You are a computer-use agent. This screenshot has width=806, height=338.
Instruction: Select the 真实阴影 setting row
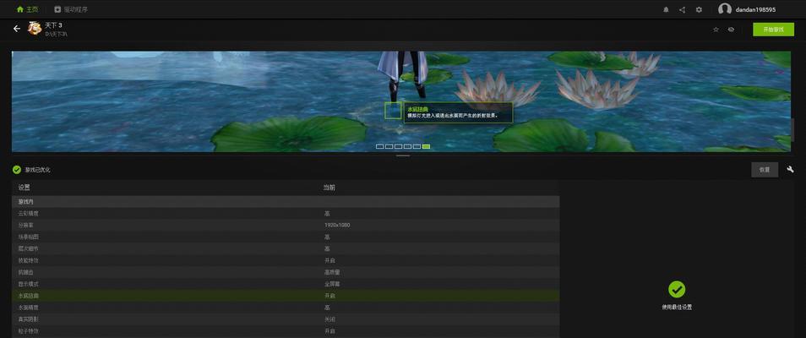click(286, 319)
